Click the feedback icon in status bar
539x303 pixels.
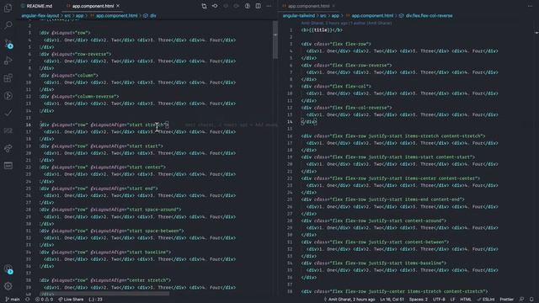coord(521,300)
